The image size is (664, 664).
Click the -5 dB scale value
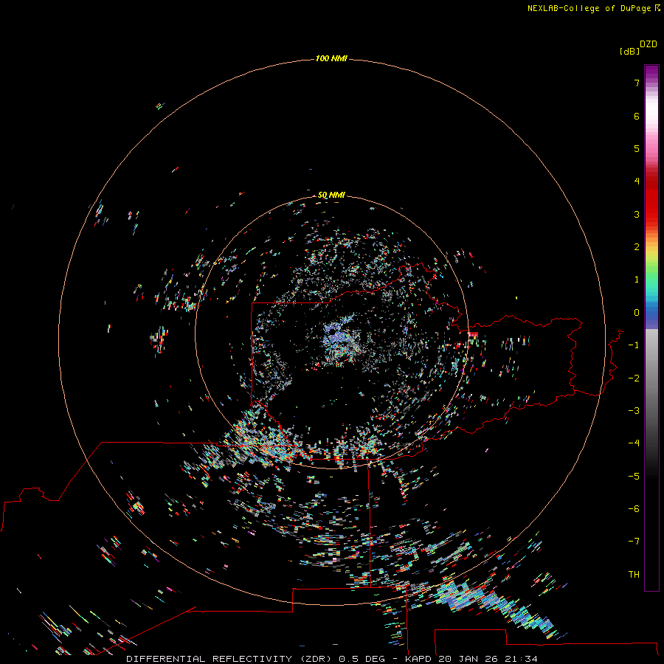[634, 477]
